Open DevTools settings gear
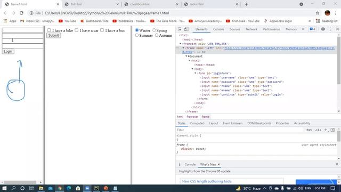 [x=323, y=29]
